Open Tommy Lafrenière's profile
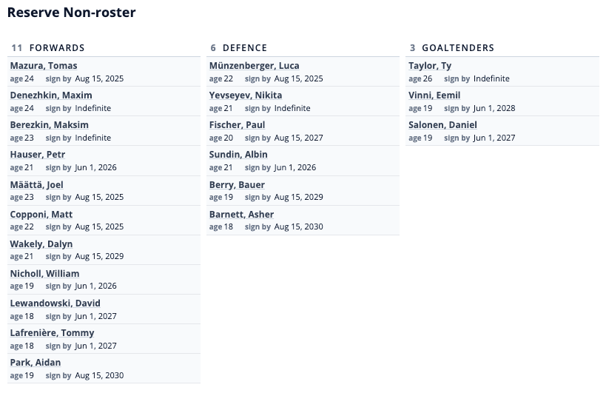 click(x=52, y=333)
